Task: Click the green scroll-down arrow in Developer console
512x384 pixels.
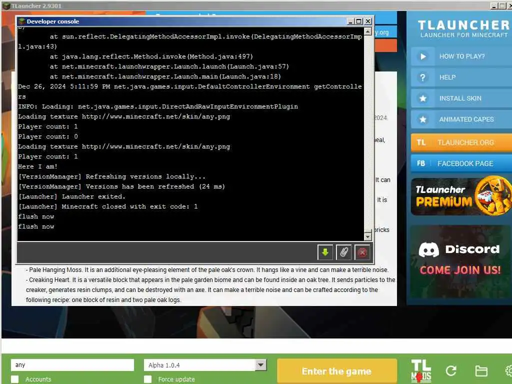Action: (325, 252)
